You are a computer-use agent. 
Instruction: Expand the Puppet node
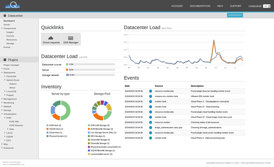point(5,95)
